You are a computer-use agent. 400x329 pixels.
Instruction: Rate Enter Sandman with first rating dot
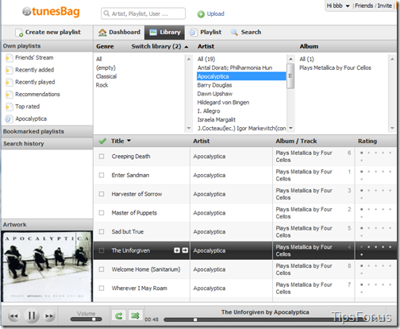point(361,172)
